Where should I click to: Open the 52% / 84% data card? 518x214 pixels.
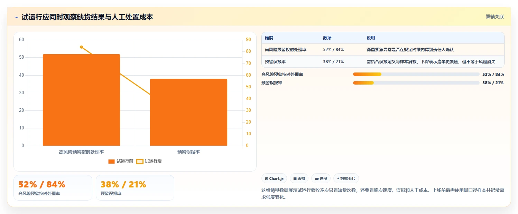coord(53,188)
